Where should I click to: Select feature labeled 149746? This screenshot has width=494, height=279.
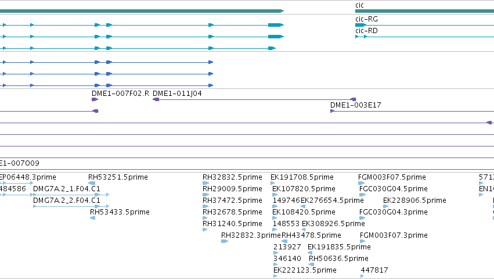click(286, 201)
